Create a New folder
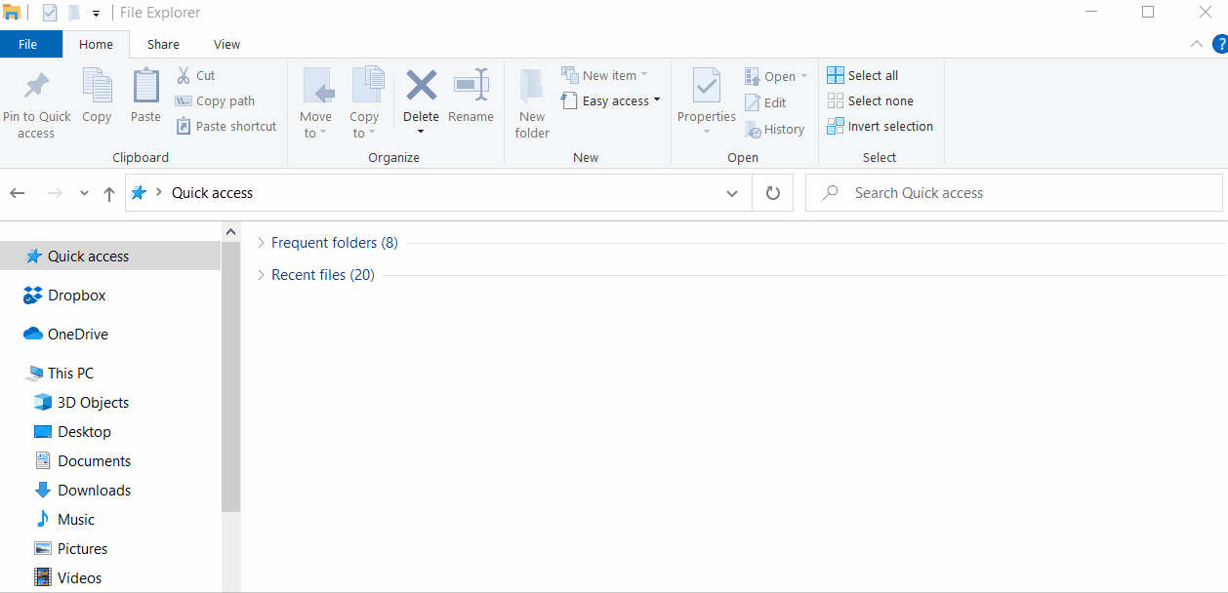The width and height of the screenshot is (1228, 593). (x=531, y=100)
